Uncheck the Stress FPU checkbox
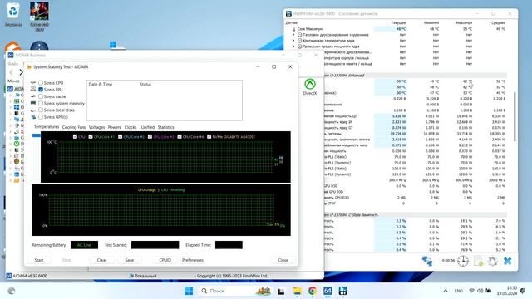This screenshot has height=299, width=532. pos(41,90)
